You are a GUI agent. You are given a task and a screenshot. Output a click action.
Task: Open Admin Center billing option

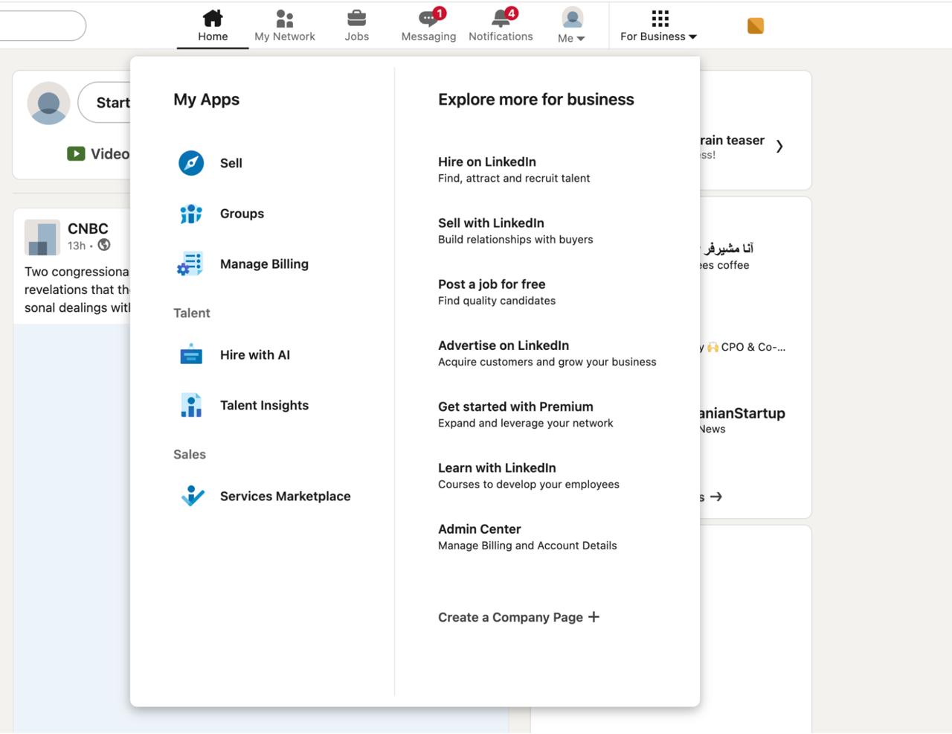[x=480, y=529]
